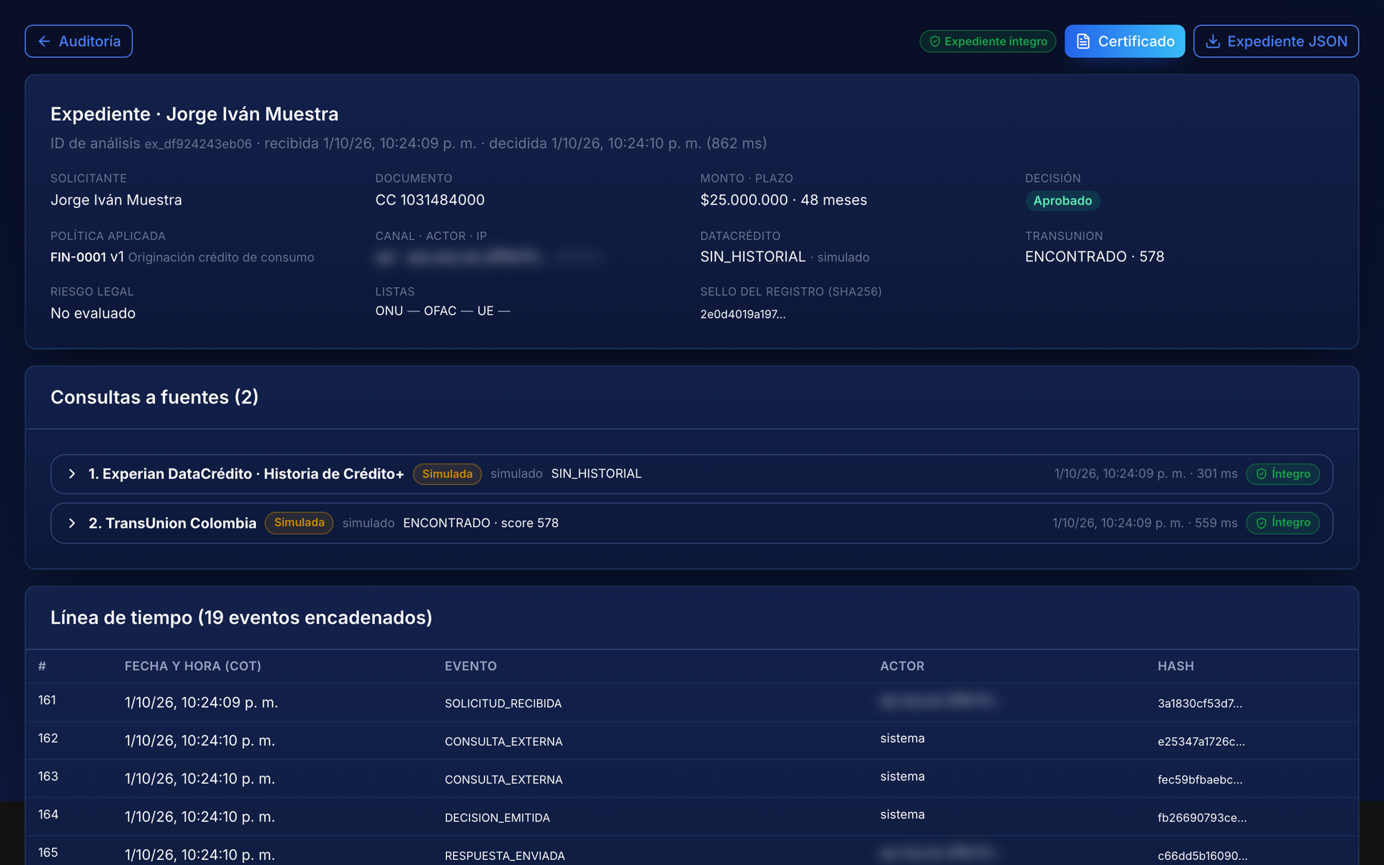Click the Expediente íntegro status badge
The width and height of the screenshot is (1384, 865).
coord(988,41)
